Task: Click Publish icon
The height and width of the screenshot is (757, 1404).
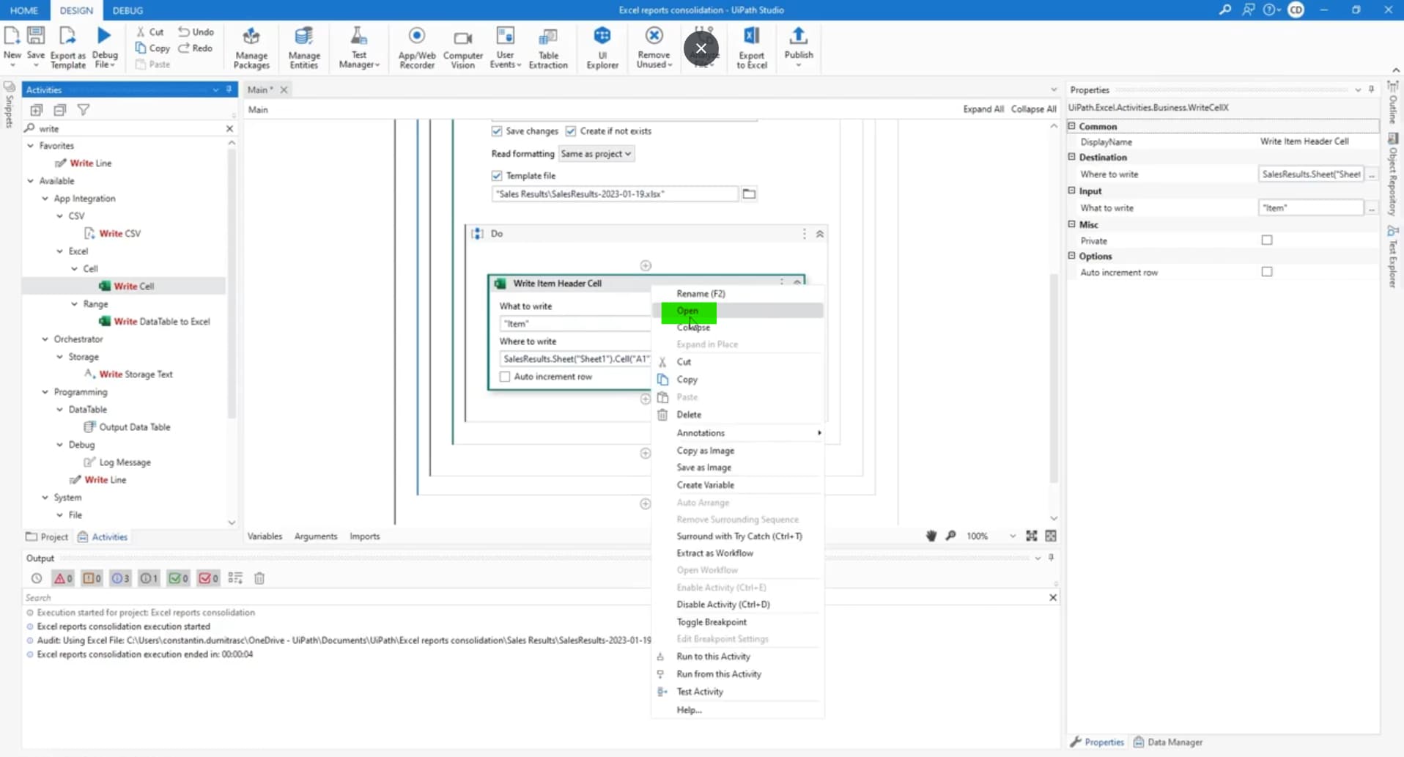Action: 799,37
